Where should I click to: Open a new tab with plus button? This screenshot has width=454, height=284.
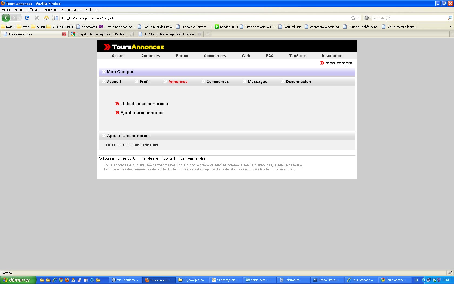[x=208, y=34]
